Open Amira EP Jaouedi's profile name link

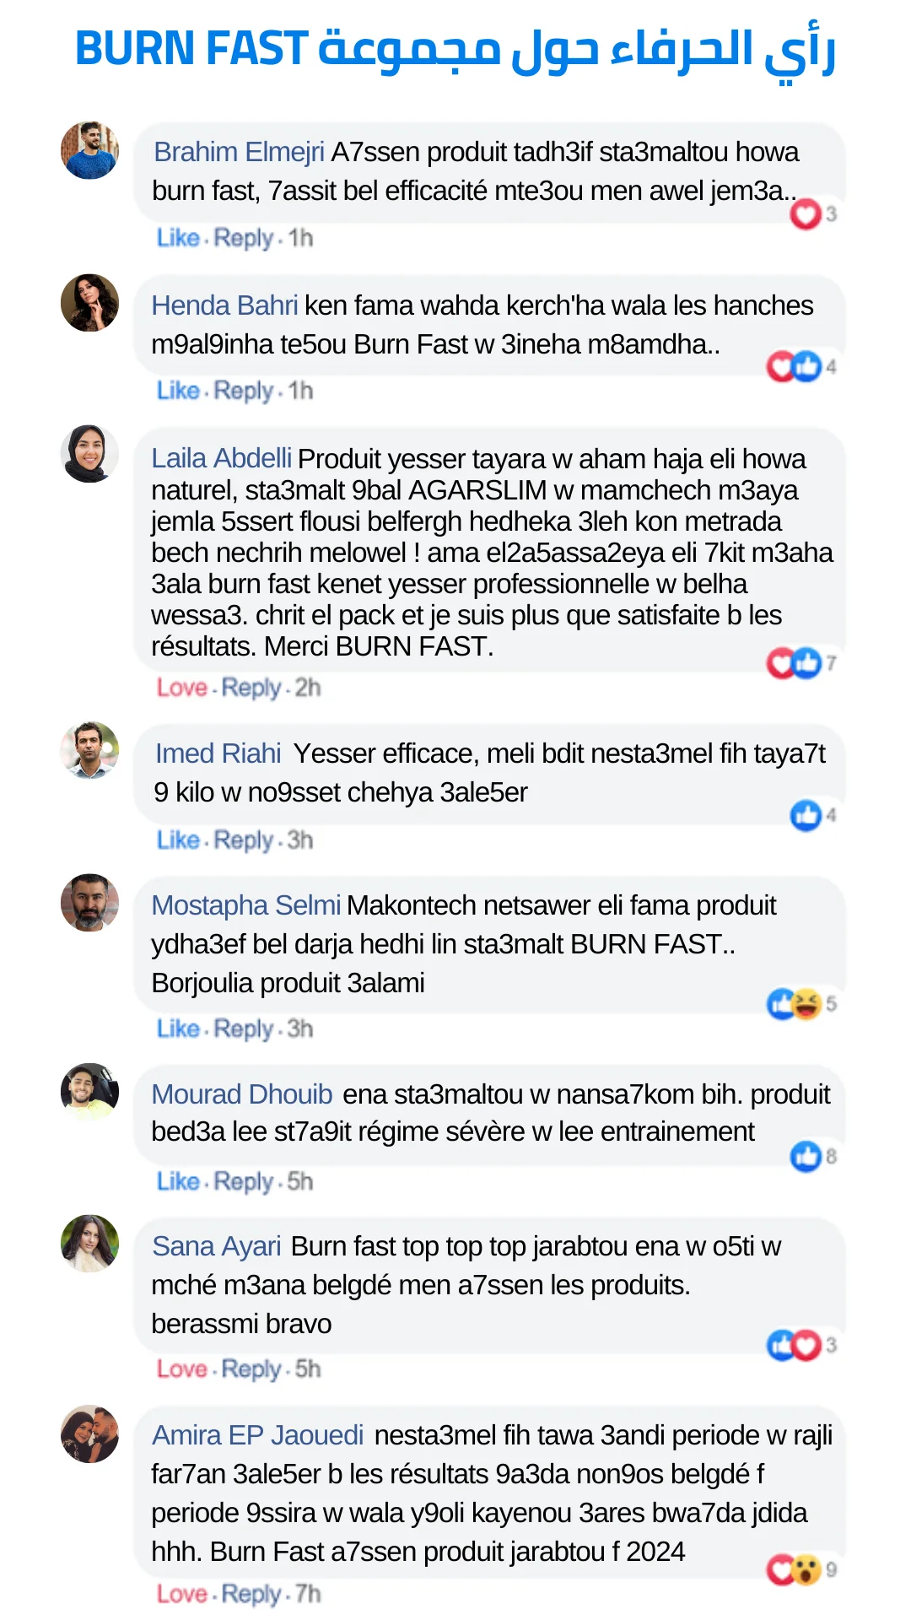(258, 1435)
